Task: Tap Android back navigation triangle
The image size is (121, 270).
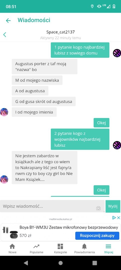Action: tap(26, 263)
